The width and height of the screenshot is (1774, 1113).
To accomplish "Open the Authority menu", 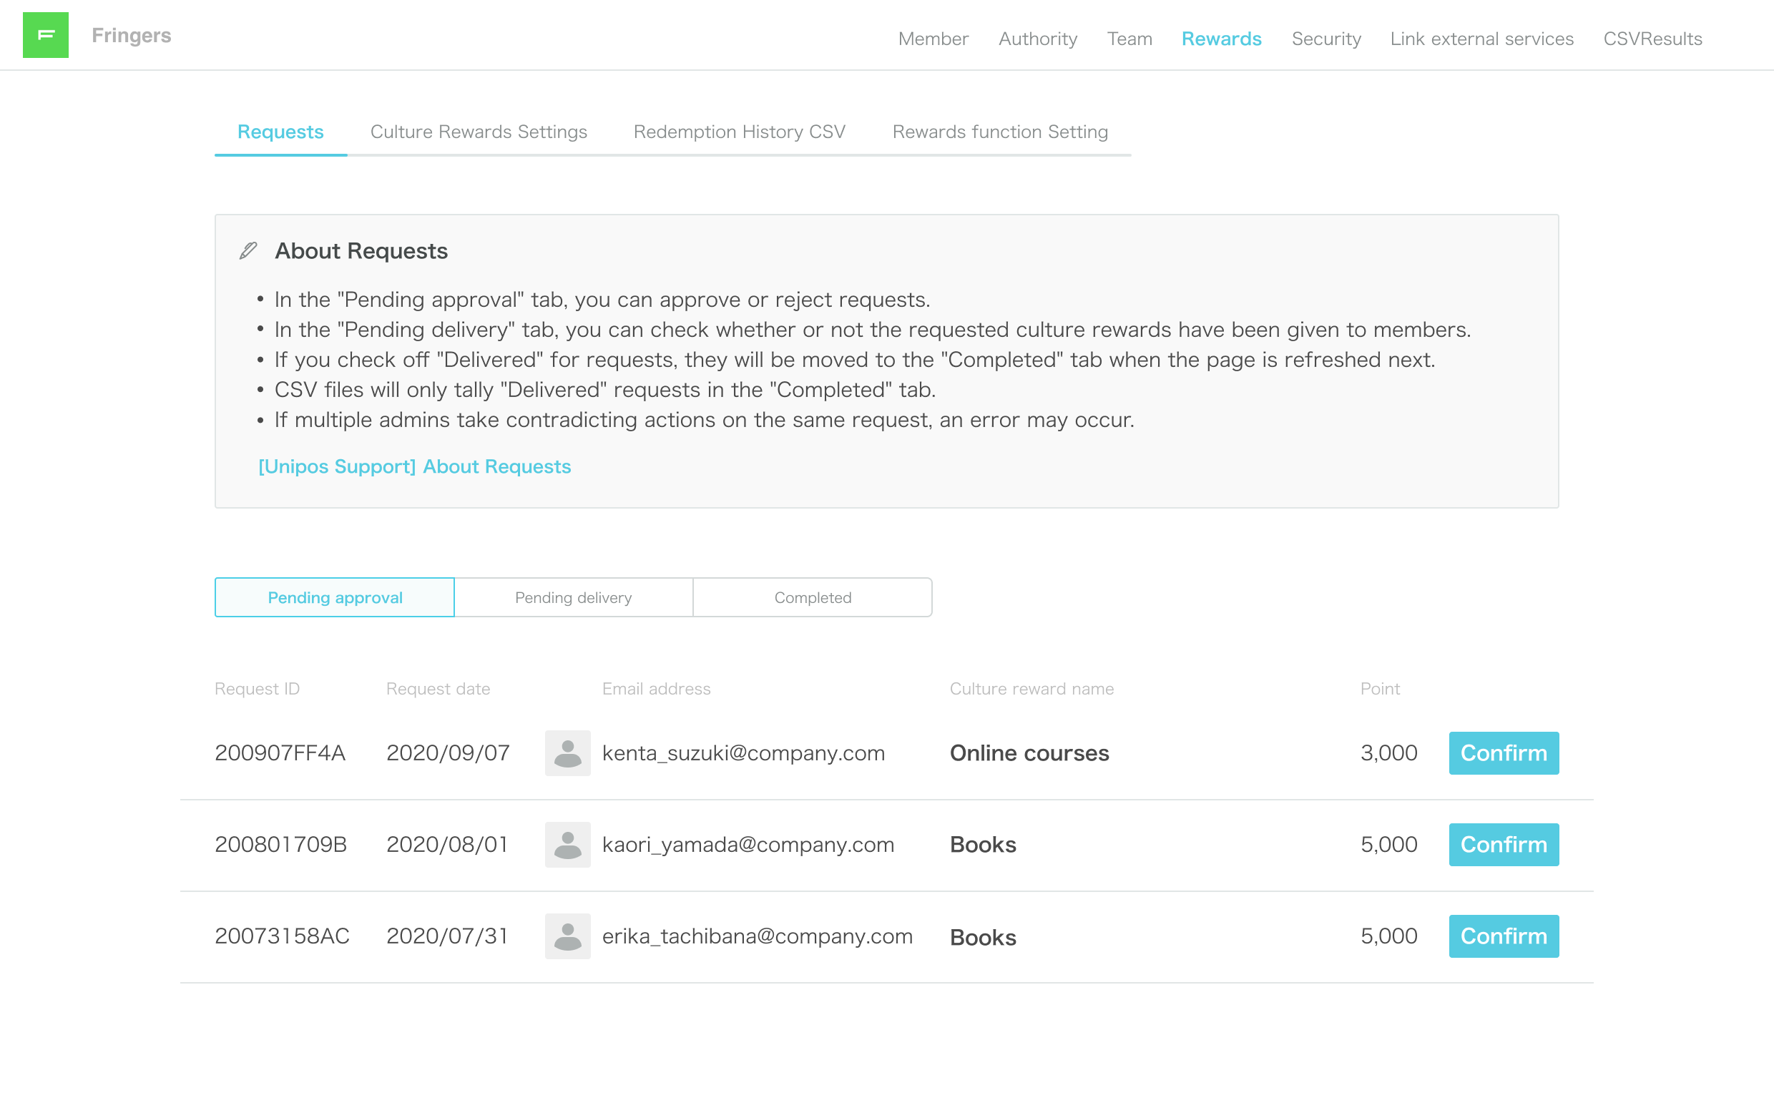I will point(1037,39).
